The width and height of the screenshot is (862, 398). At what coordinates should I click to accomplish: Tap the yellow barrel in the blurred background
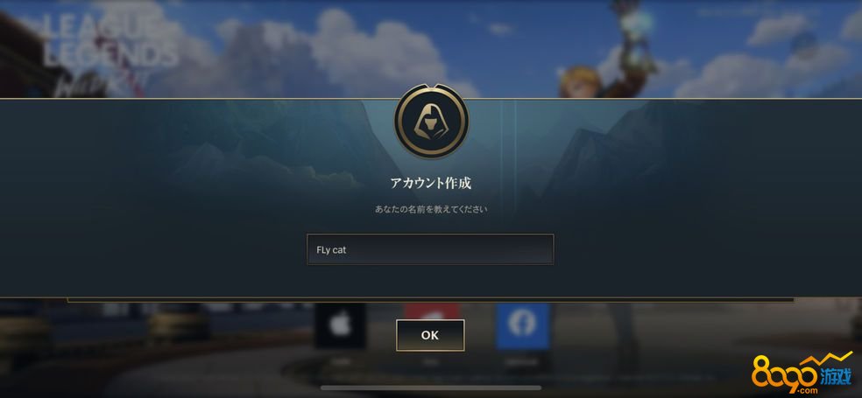coord(177,326)
